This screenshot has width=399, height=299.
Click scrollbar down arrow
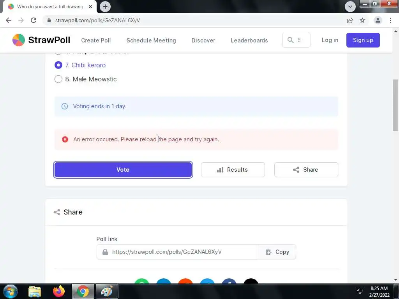point(395,280)
